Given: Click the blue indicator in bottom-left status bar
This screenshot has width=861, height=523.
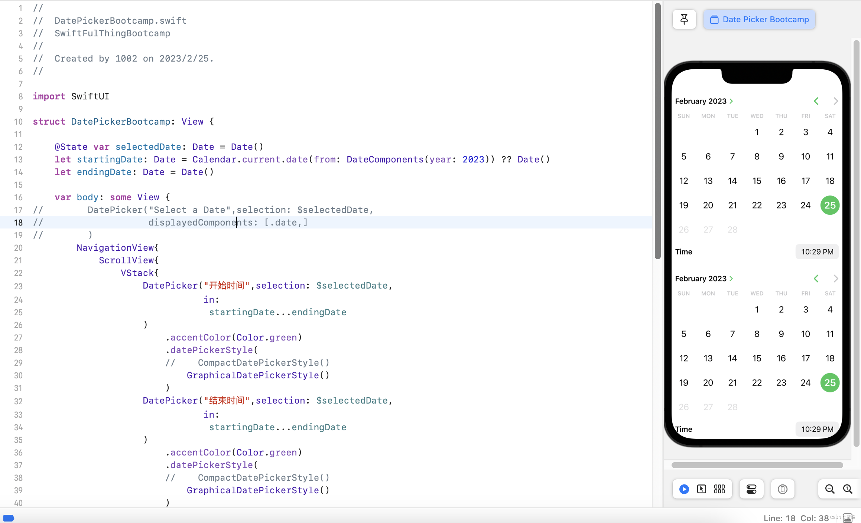Looking at the screenshot, I should [x=9, y=518].
